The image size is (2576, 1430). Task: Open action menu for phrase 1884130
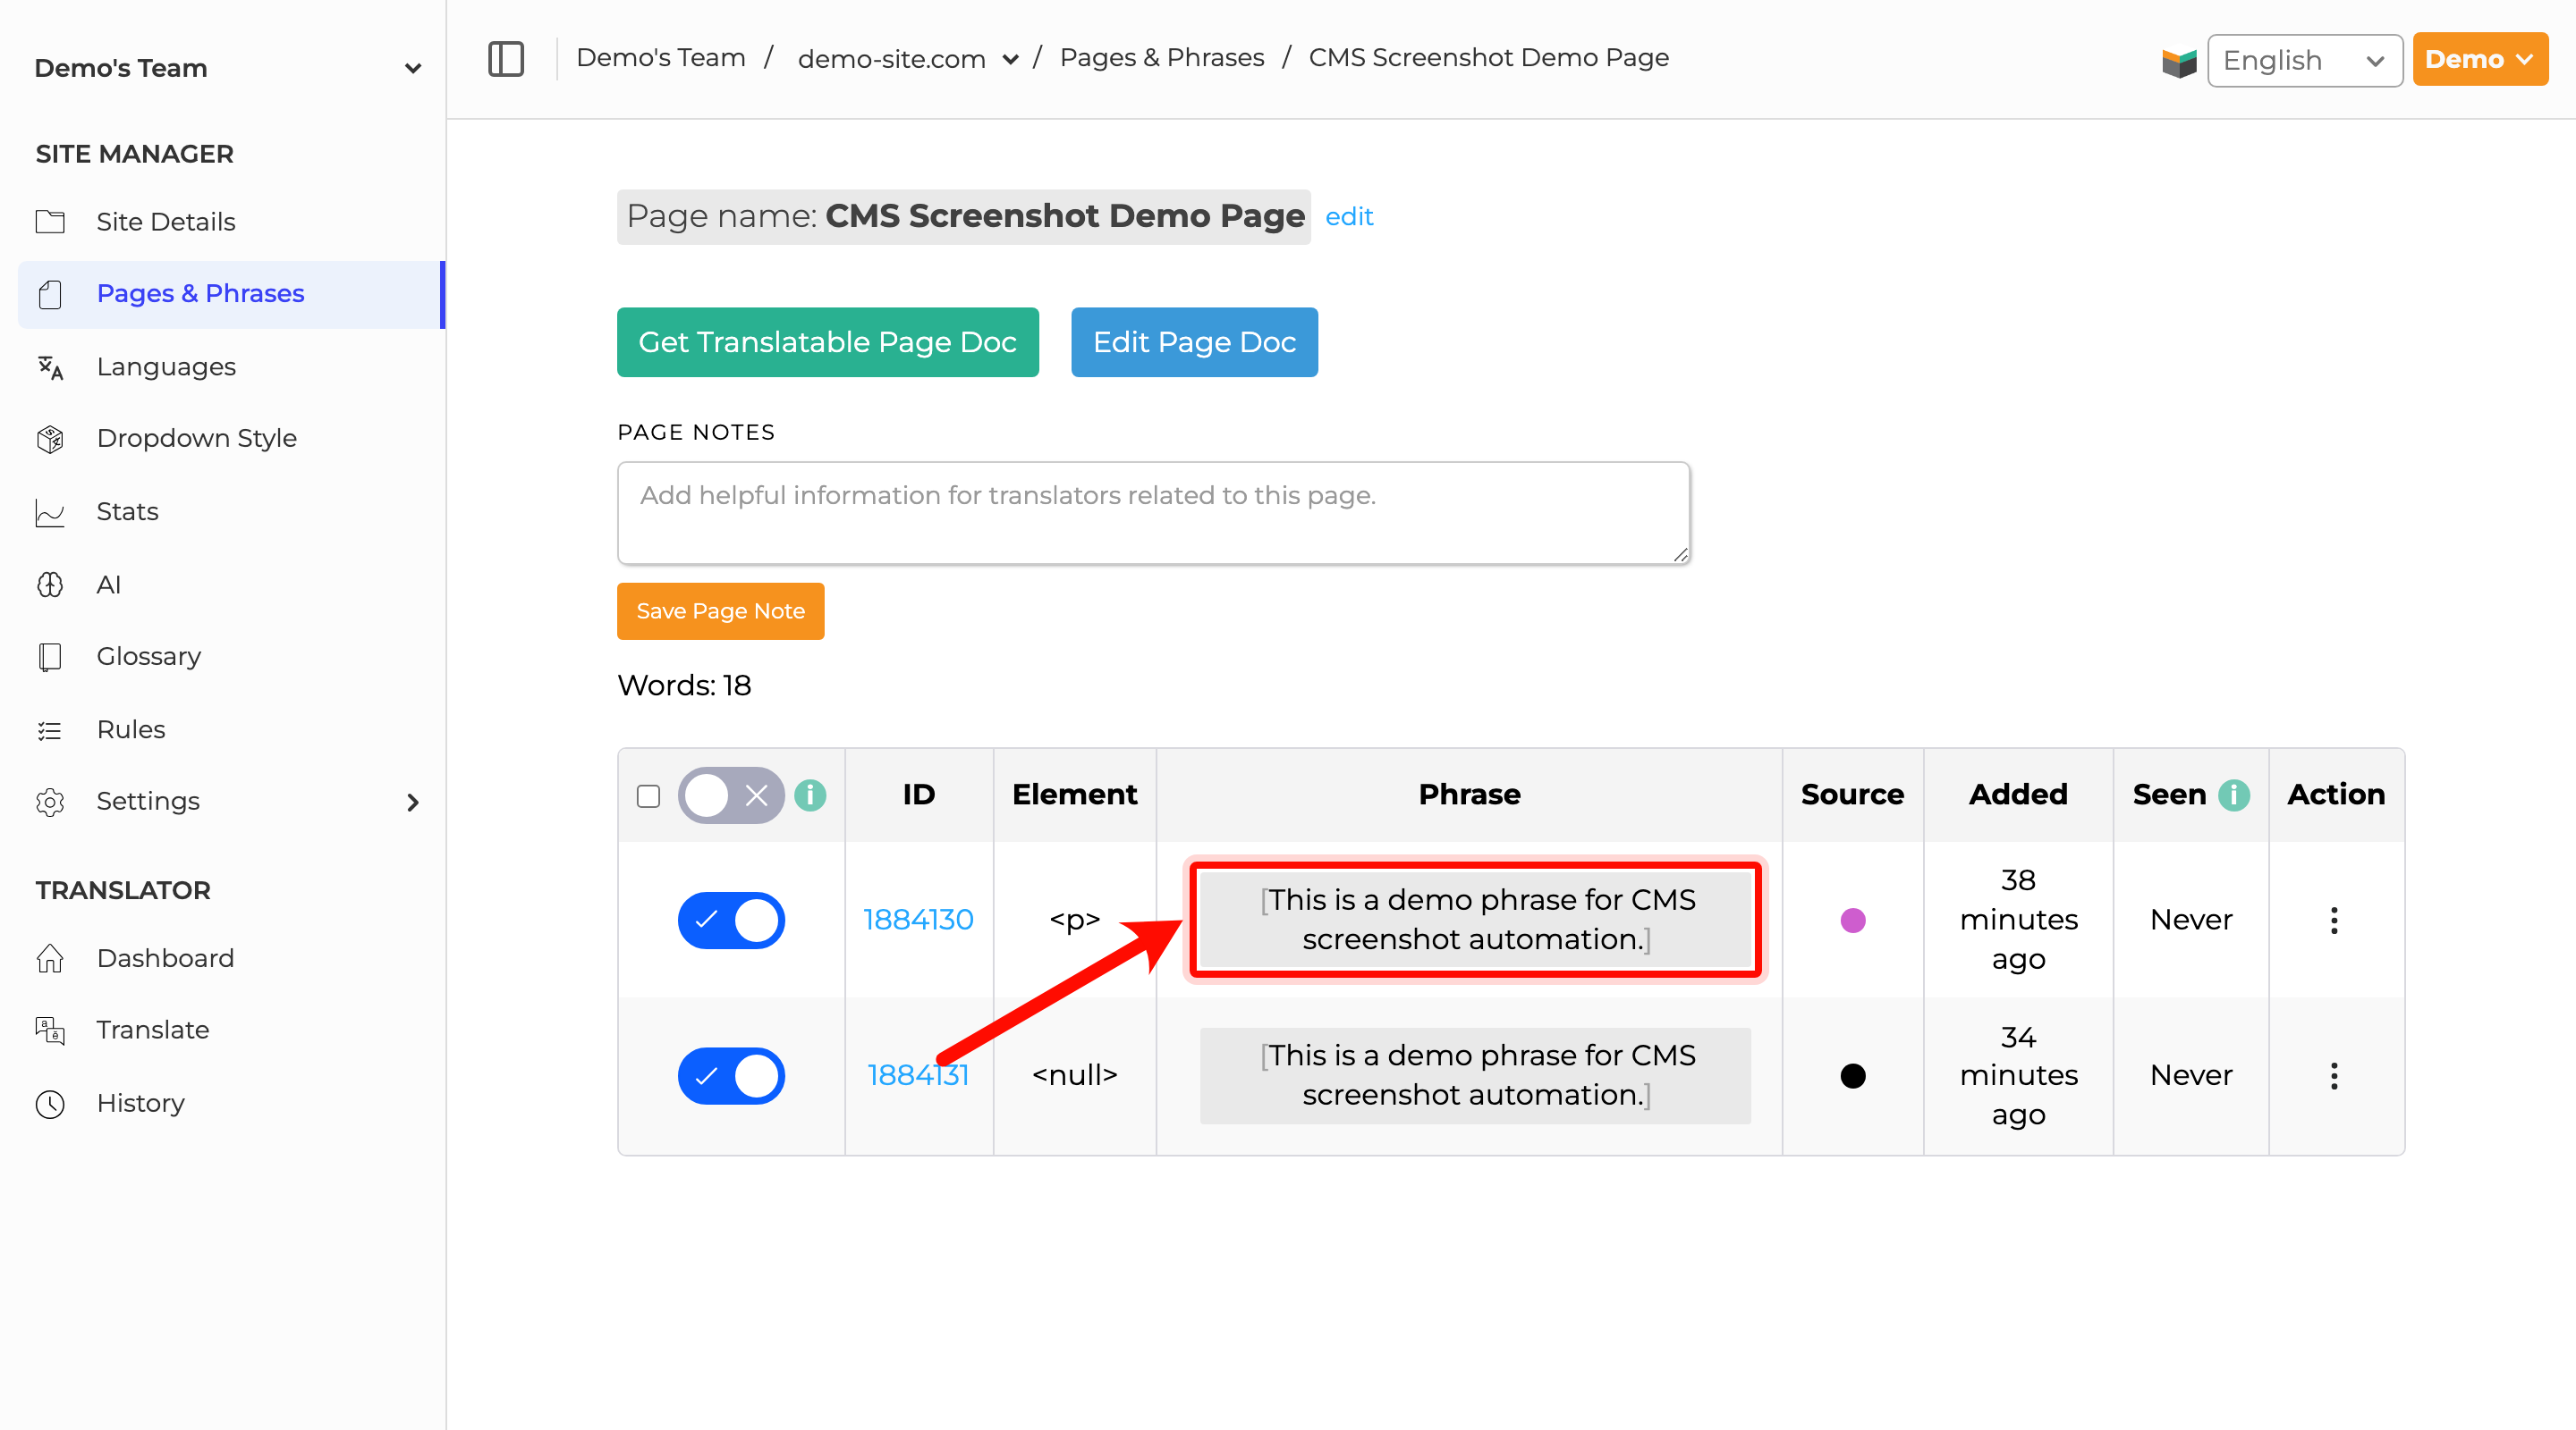[x=2335, y=921]
